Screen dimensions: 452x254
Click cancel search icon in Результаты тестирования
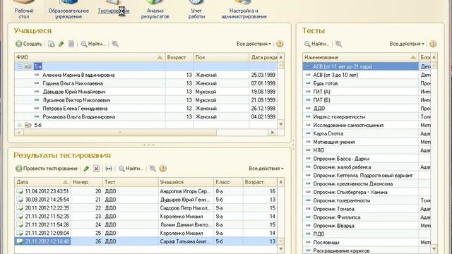[x=153, y=169]
